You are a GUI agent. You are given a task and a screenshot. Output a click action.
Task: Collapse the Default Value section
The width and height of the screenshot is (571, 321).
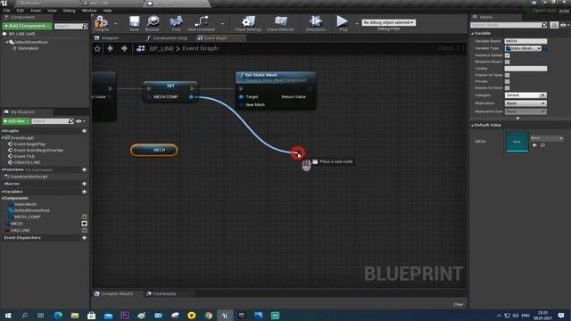pyautogui.click(x=472, y=125)
